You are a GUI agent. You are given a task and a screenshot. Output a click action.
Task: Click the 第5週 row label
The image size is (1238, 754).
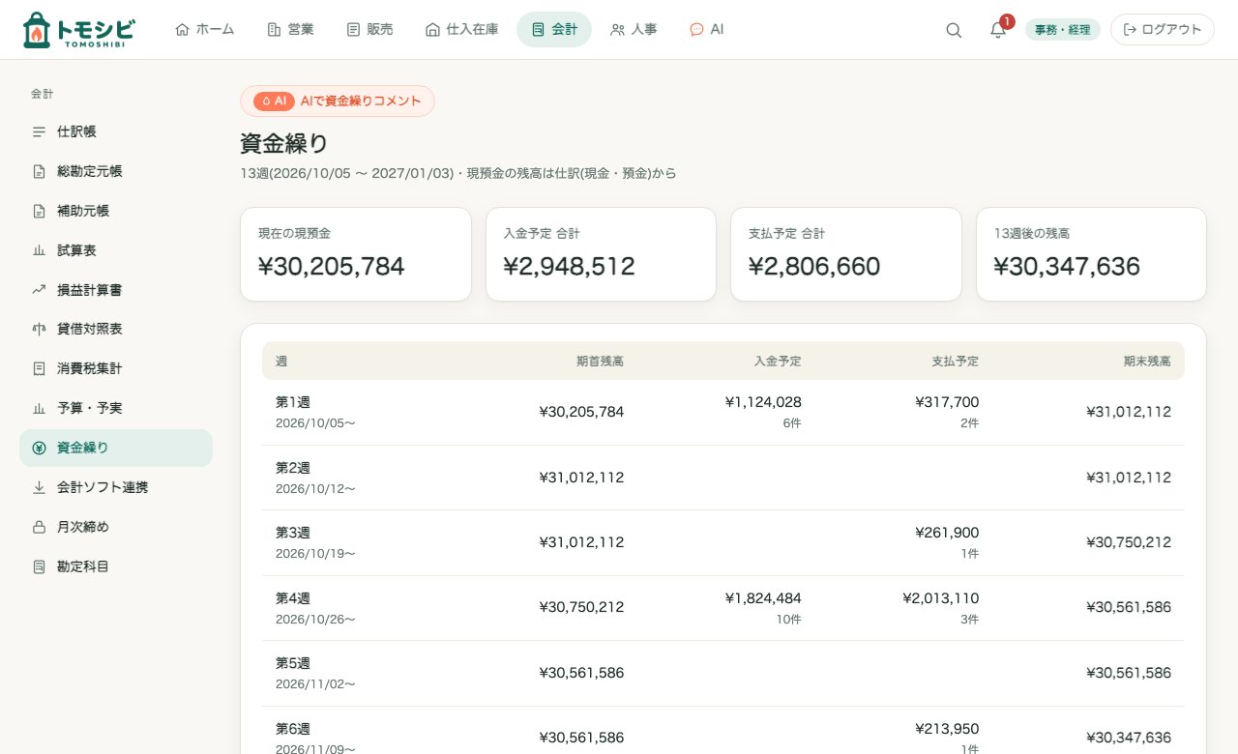pos(293,663)
